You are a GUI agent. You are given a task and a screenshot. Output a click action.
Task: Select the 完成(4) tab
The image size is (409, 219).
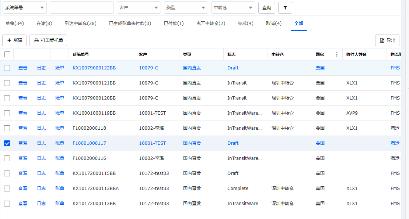coord(245,24)
